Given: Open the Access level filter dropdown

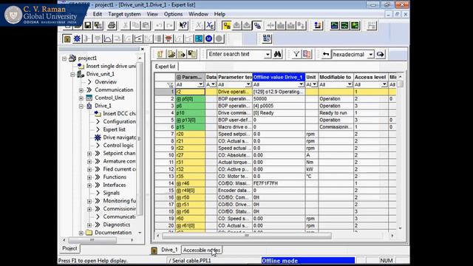Looking at the screenshot, I should point(384,84).
